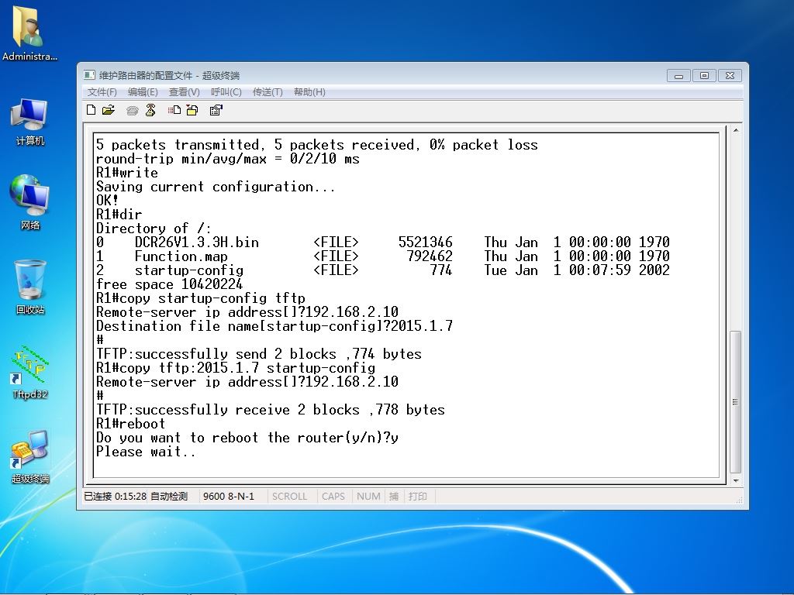794x595 pixels.
Task: Select the 超级终端 desktop shortcut
Action: 30,456
